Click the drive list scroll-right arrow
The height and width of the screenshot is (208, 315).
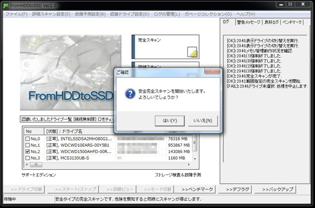pyautogui.click(x=189, y=165)
